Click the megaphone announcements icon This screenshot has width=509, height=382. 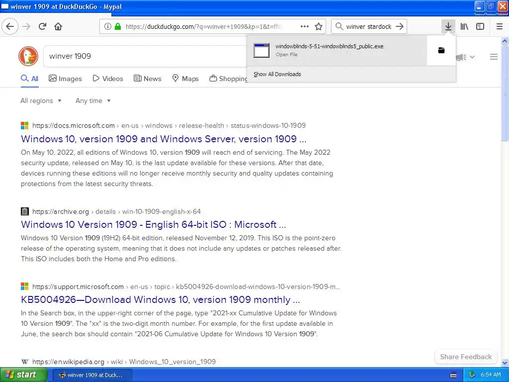(x=462, y=57)
